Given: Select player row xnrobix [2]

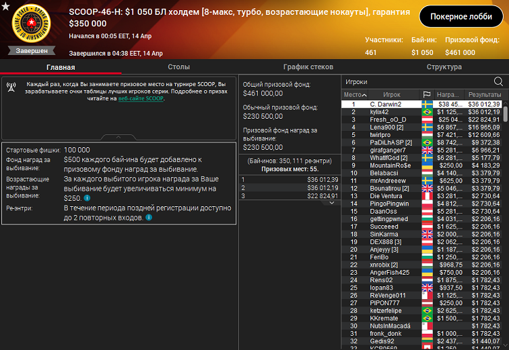Looking at the screenshot, I should click(421, 265).
